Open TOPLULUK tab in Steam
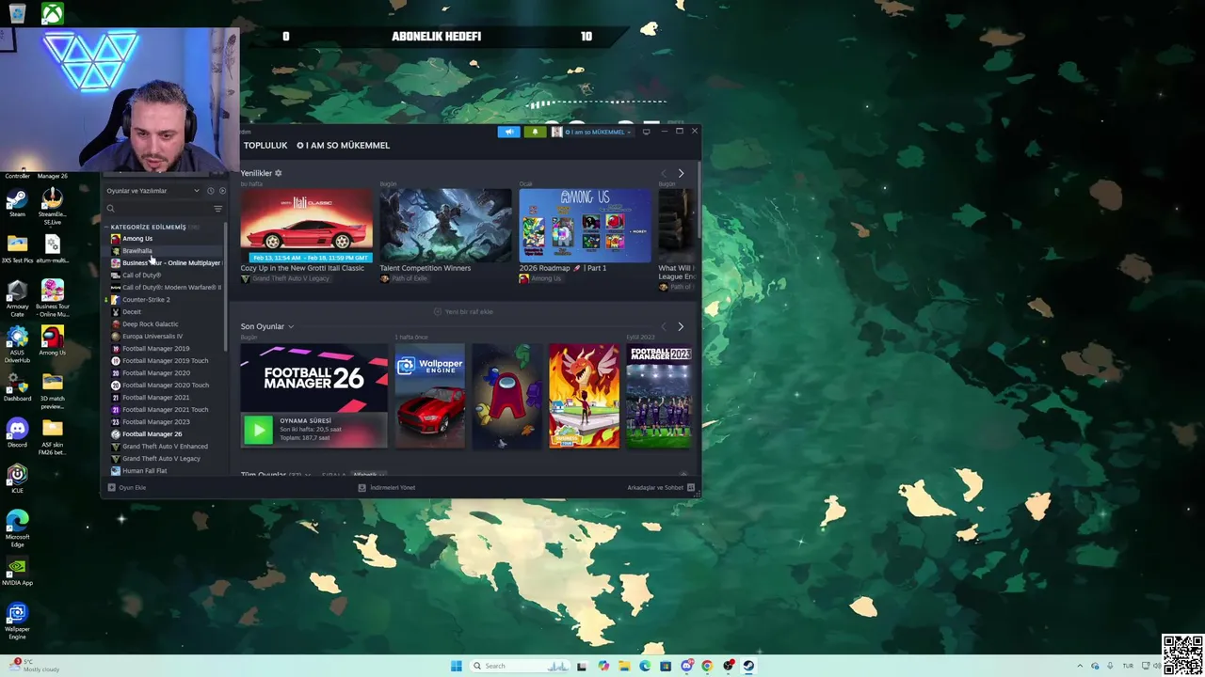 (x=265, y=145)
